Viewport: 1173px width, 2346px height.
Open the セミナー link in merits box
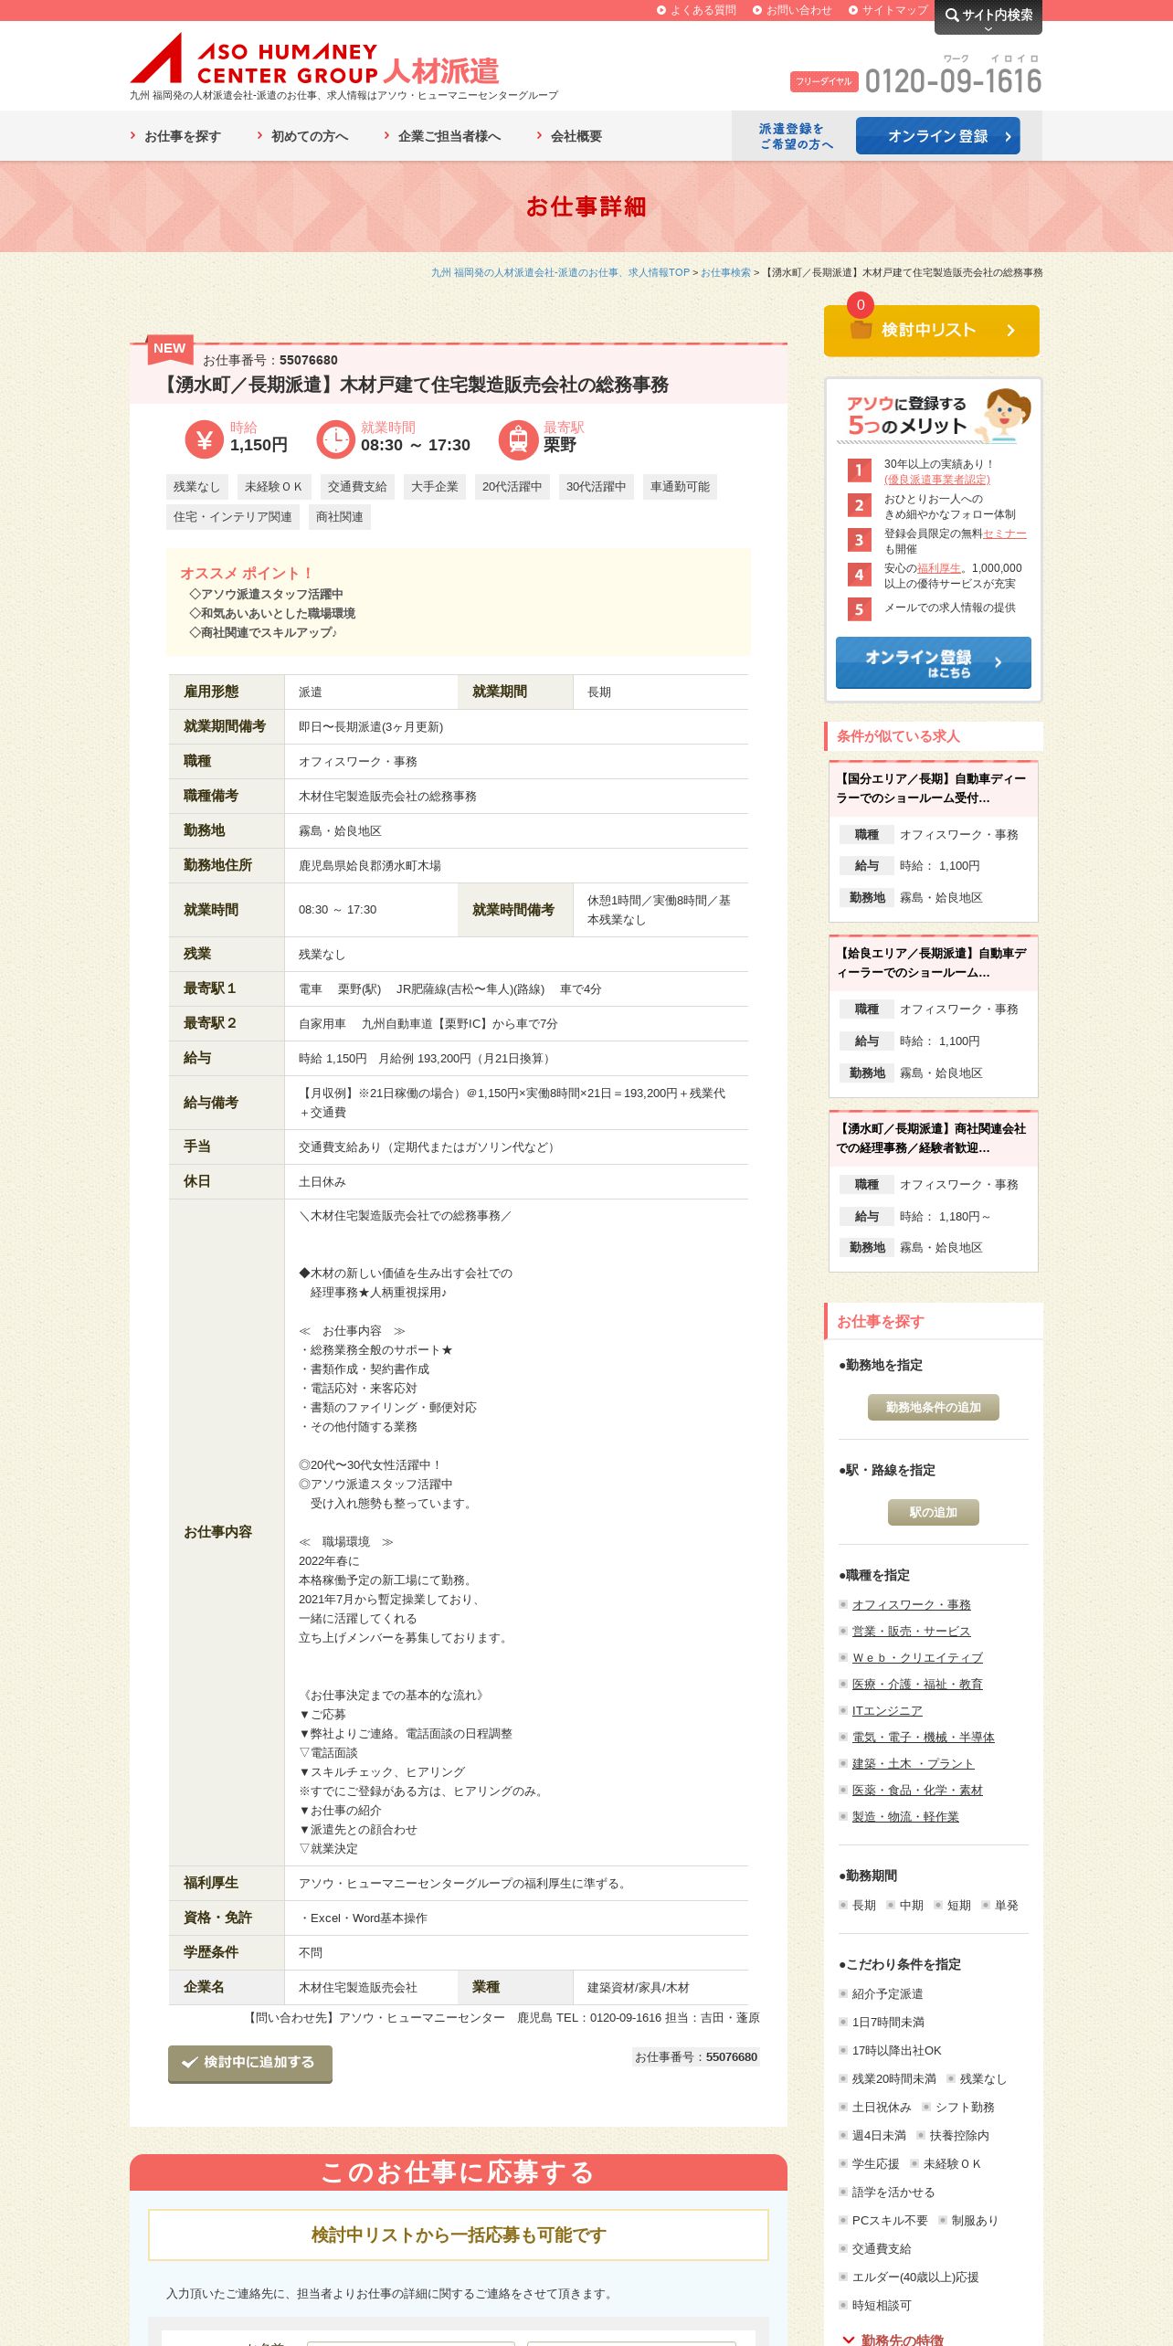click(x=1005, y=534)
